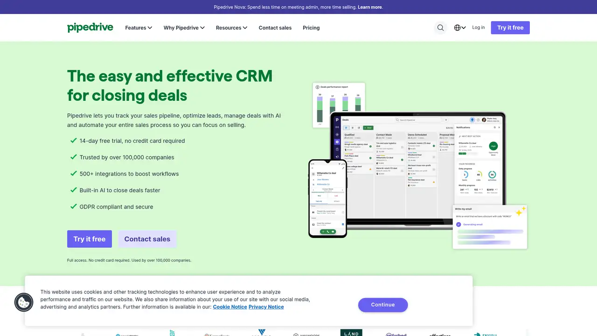Click the hero Contact sales button
The image size is (597, 336).
tap(147, 239)
